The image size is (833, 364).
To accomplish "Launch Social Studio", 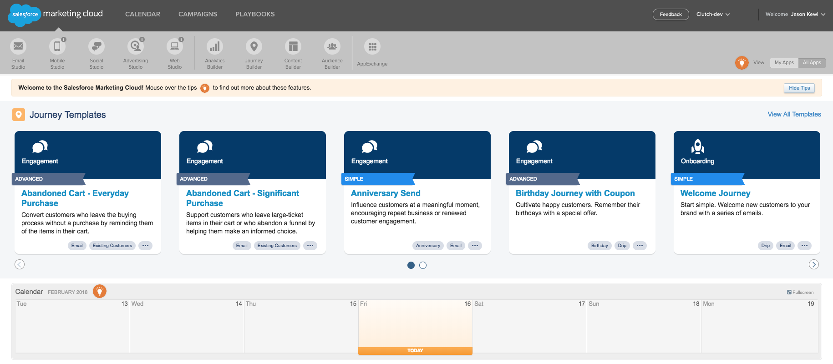I will pos(97,53).
